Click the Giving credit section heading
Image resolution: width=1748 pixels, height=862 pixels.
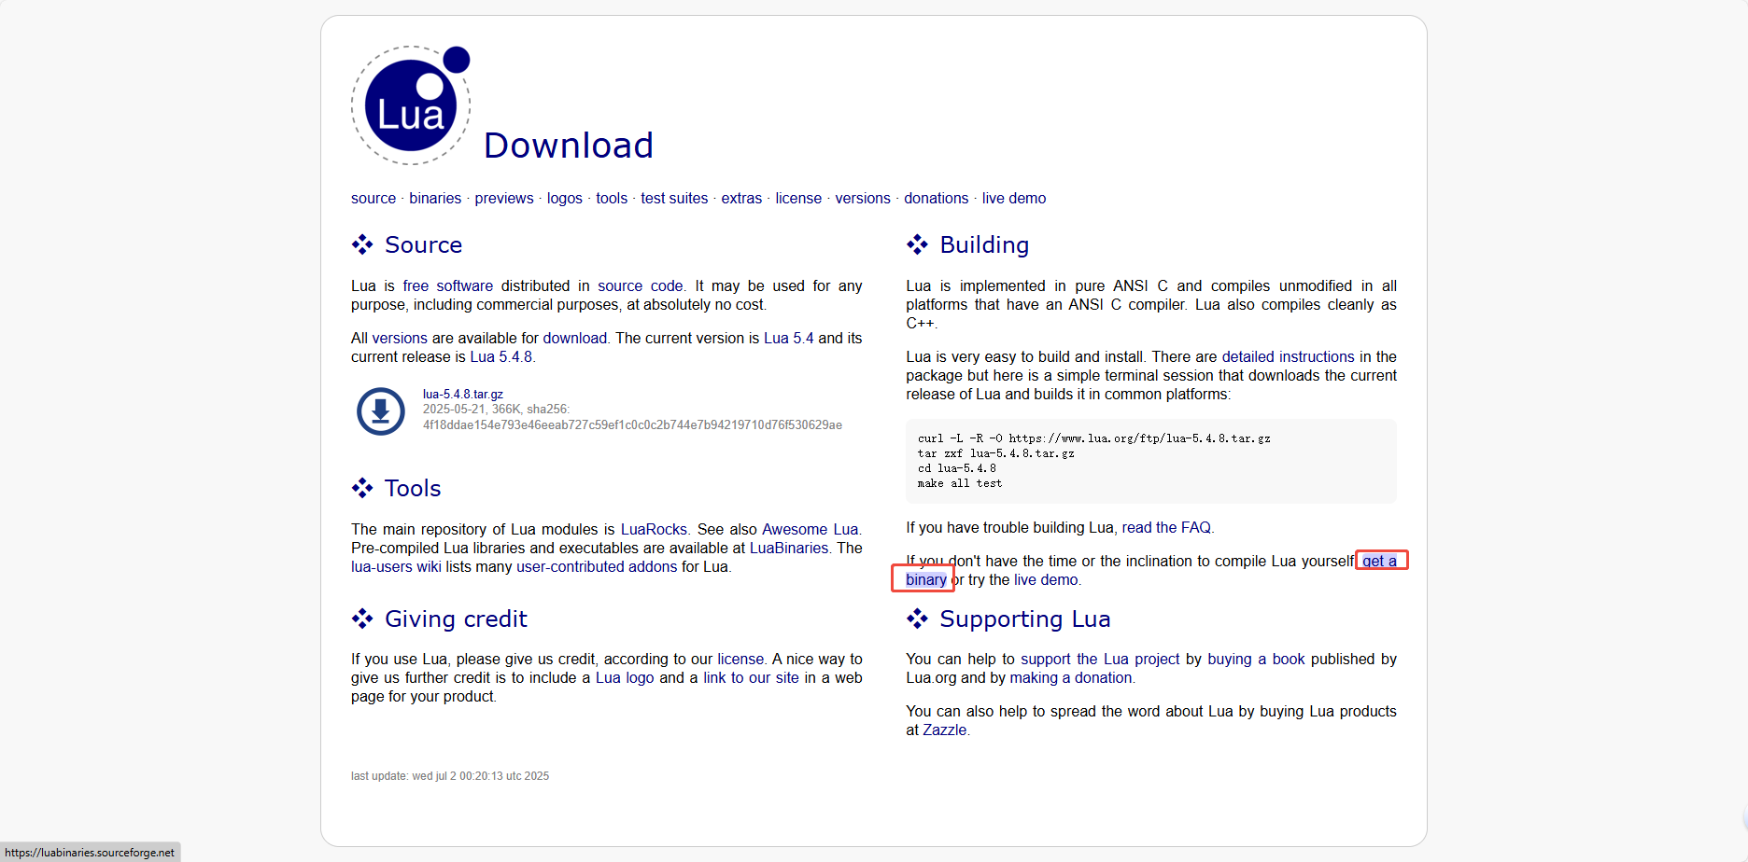coord(456,619)
